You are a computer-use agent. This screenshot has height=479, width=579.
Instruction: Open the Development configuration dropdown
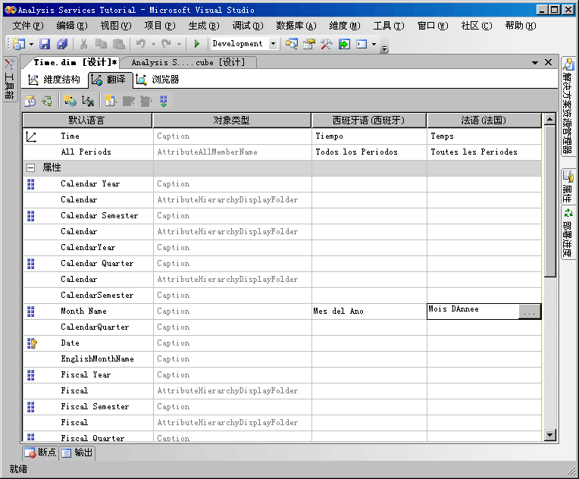coord(273,44)
